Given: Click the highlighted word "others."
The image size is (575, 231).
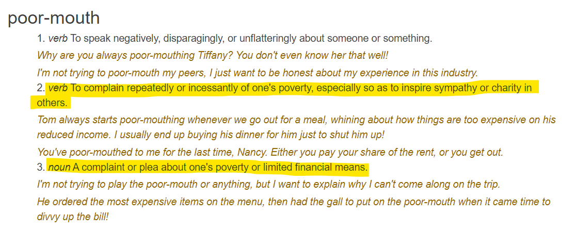Looking at the screenshot, I should (53, 103).
